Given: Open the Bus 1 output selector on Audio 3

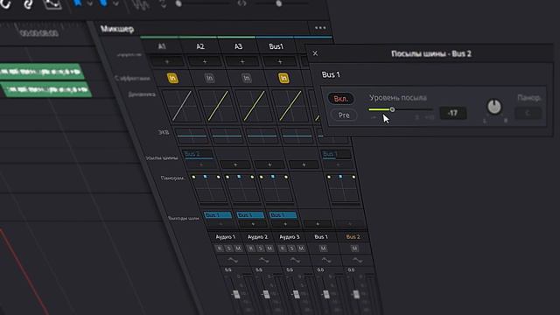Looking at the screenshot, I should [x=283, y=215].
